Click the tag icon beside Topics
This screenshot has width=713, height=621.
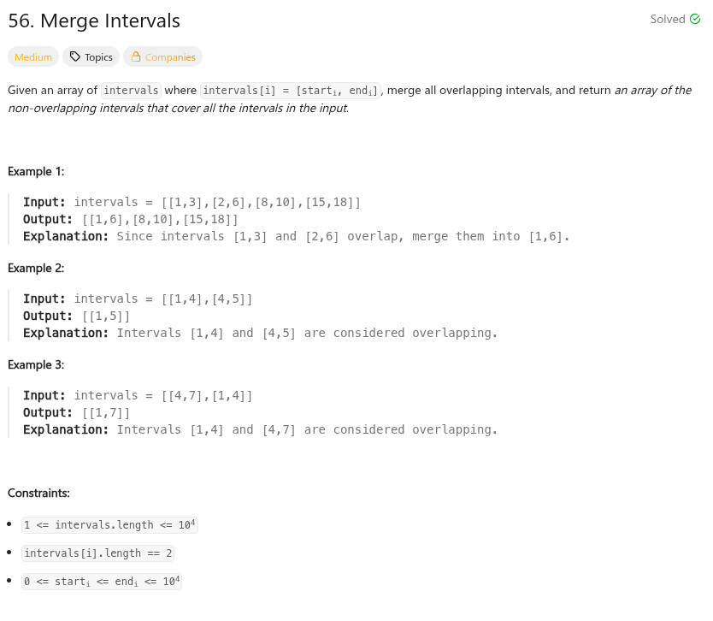point(75,57)
